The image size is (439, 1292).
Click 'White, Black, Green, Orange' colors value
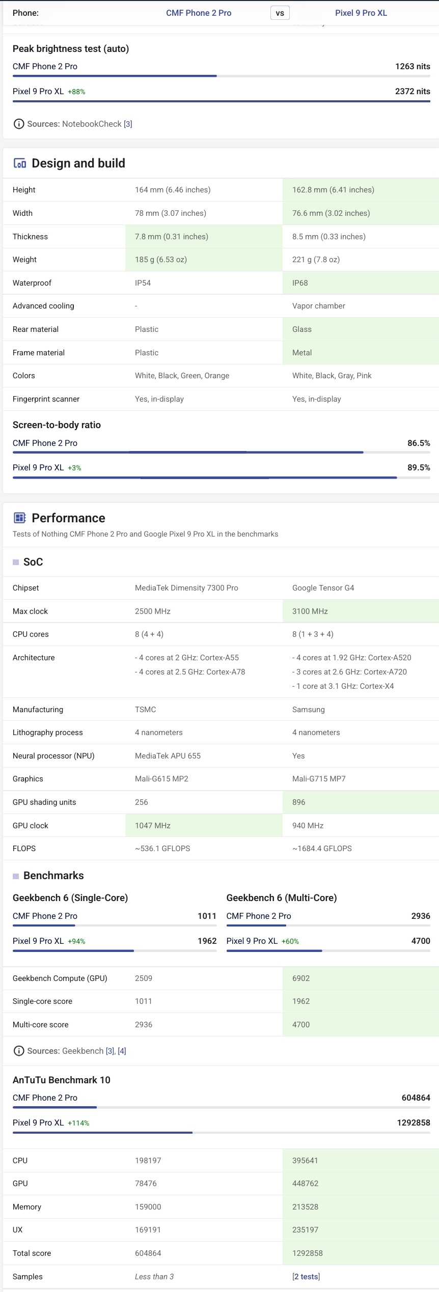(182, 376)
